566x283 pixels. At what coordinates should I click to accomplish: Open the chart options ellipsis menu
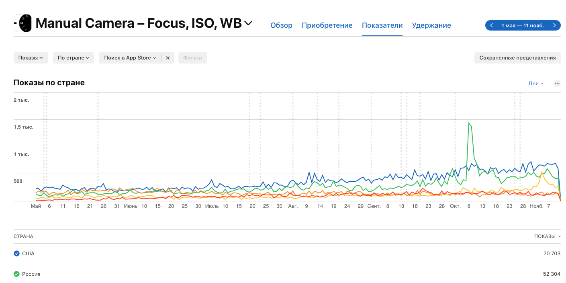[x=557, y=84]
